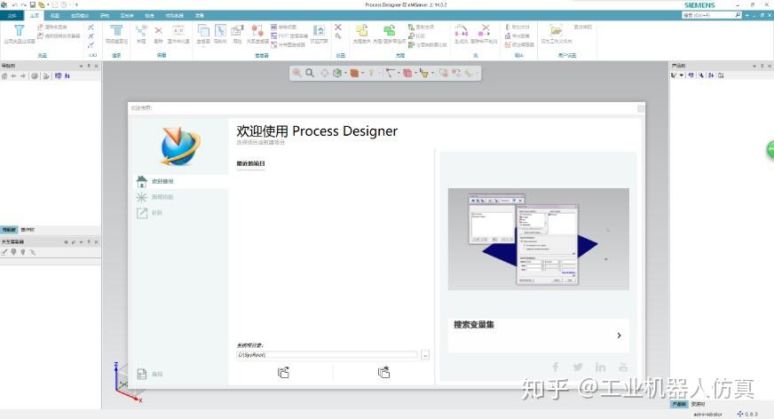Open navigation tree panel options dropdown
Screen dimensions: 774x419
point(82,66)
